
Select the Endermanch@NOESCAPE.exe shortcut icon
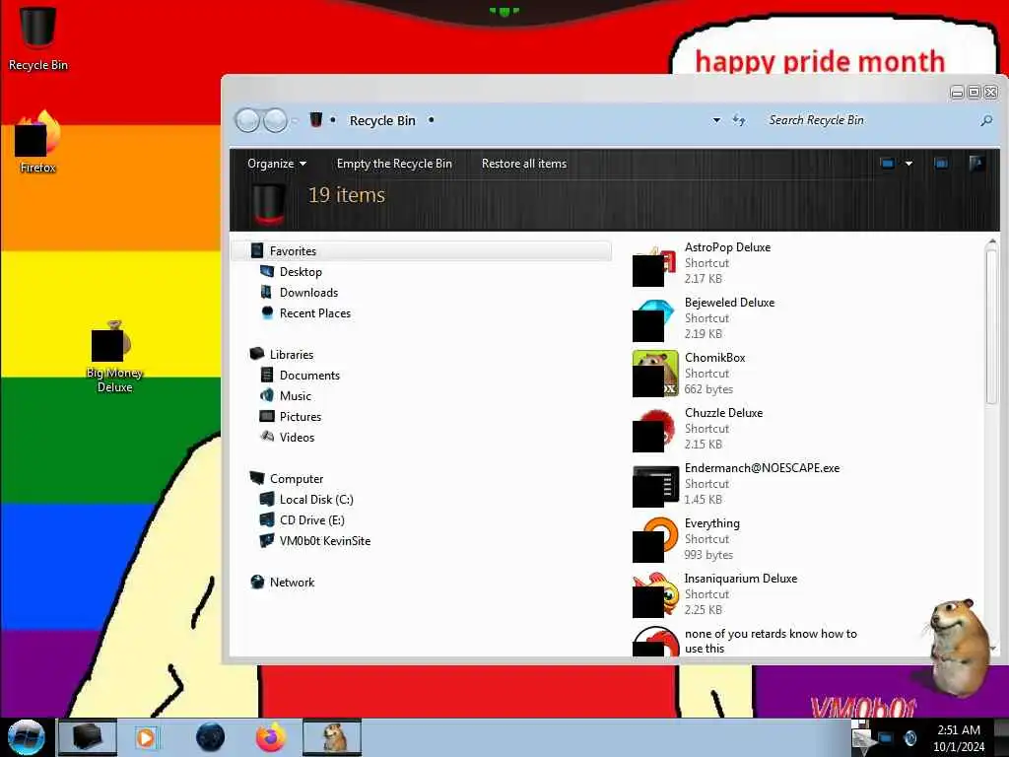coord(655,485)
